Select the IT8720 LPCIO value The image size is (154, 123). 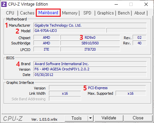(90, 49)
